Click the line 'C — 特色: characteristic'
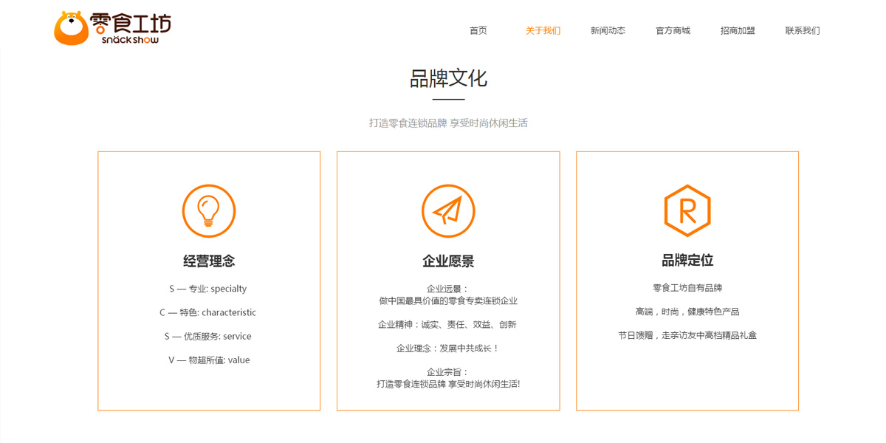 point(208,312)
